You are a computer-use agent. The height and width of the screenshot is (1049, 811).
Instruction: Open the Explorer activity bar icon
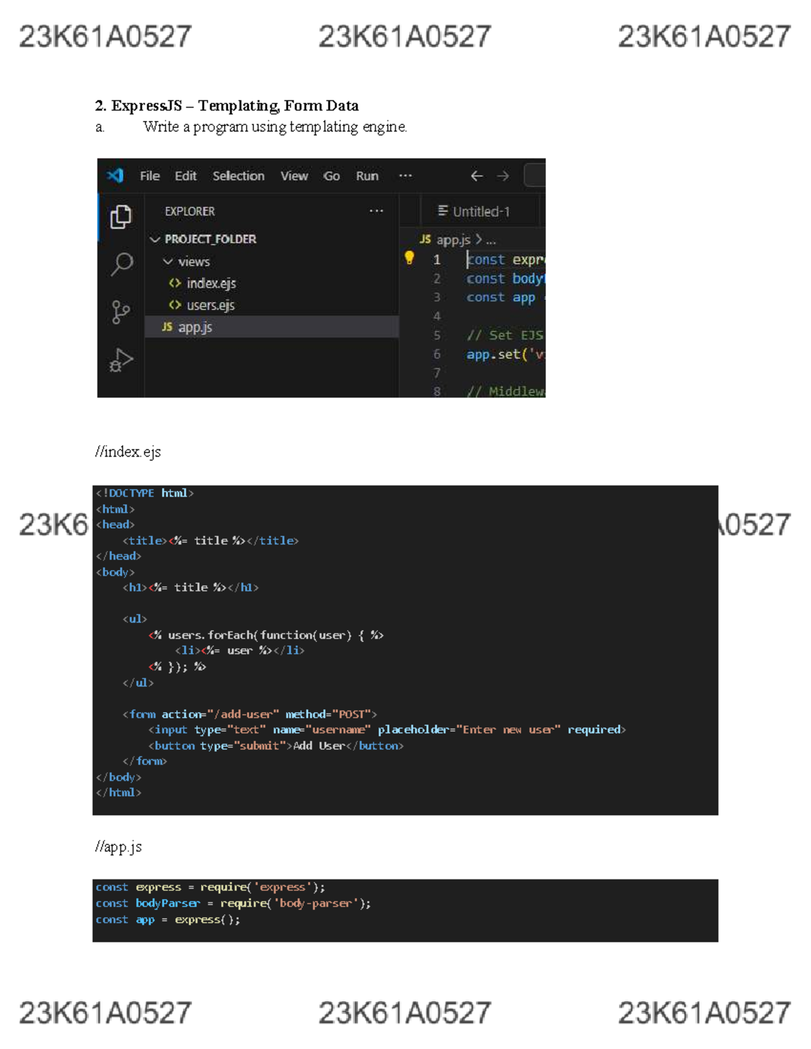tap(121, 216)
